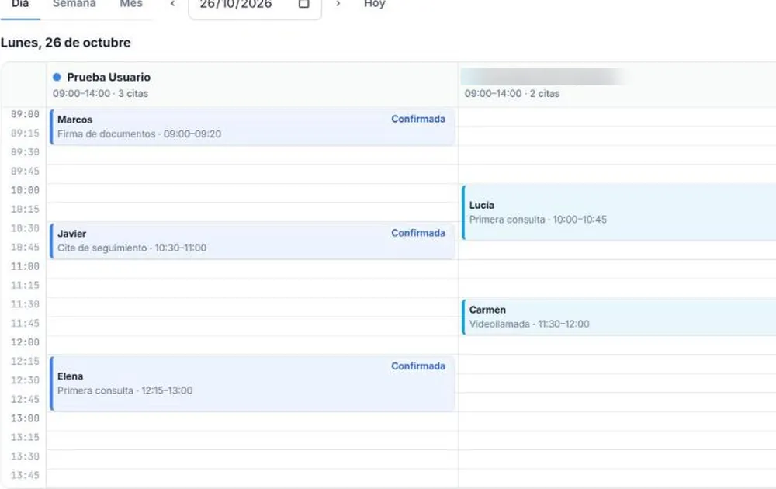Image resolution: width=776 pixels, height=489 pixels.
Task: Click 'Cita de seguimiento · 10:30–11:00' text
Action: [x=132, y=248]
